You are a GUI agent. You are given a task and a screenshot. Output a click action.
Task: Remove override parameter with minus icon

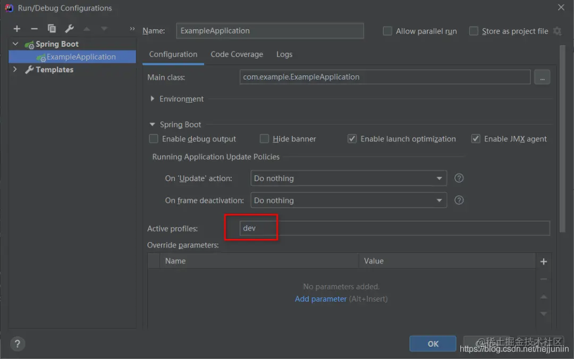(544, 279)
